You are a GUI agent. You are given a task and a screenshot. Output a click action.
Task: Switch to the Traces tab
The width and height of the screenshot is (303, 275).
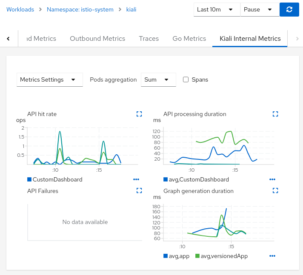pos(149,38)
